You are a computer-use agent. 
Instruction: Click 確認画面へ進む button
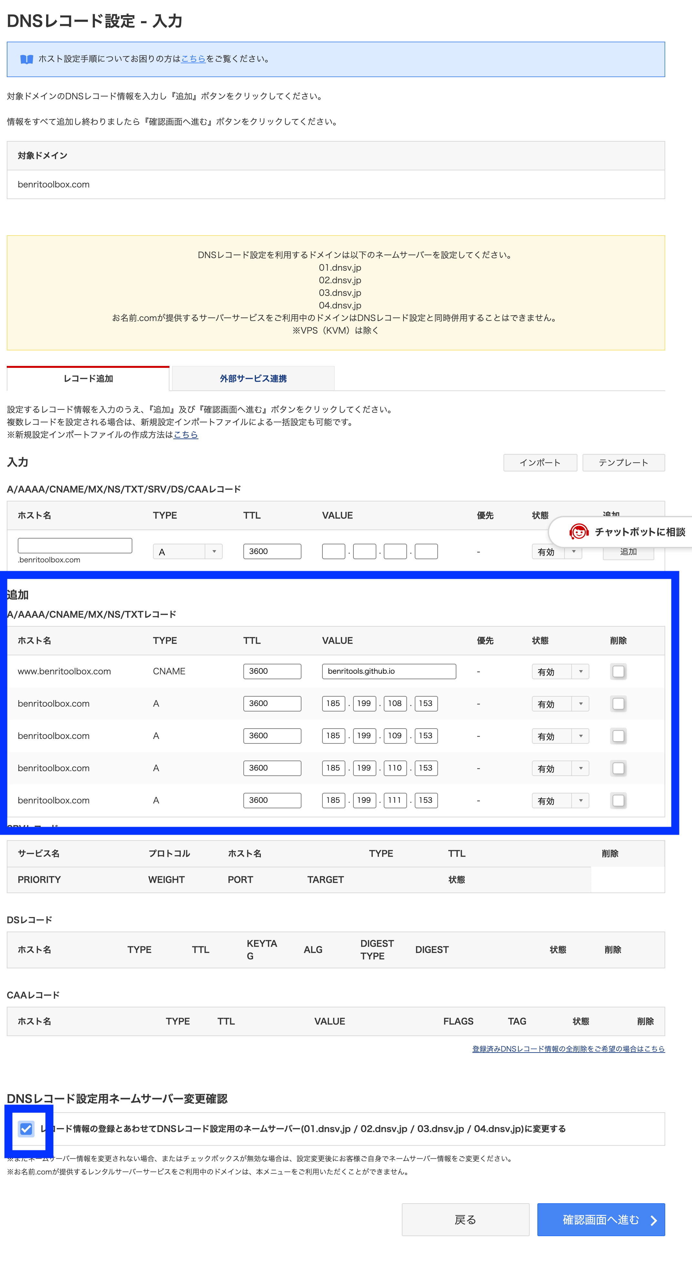coord(601,1220)
